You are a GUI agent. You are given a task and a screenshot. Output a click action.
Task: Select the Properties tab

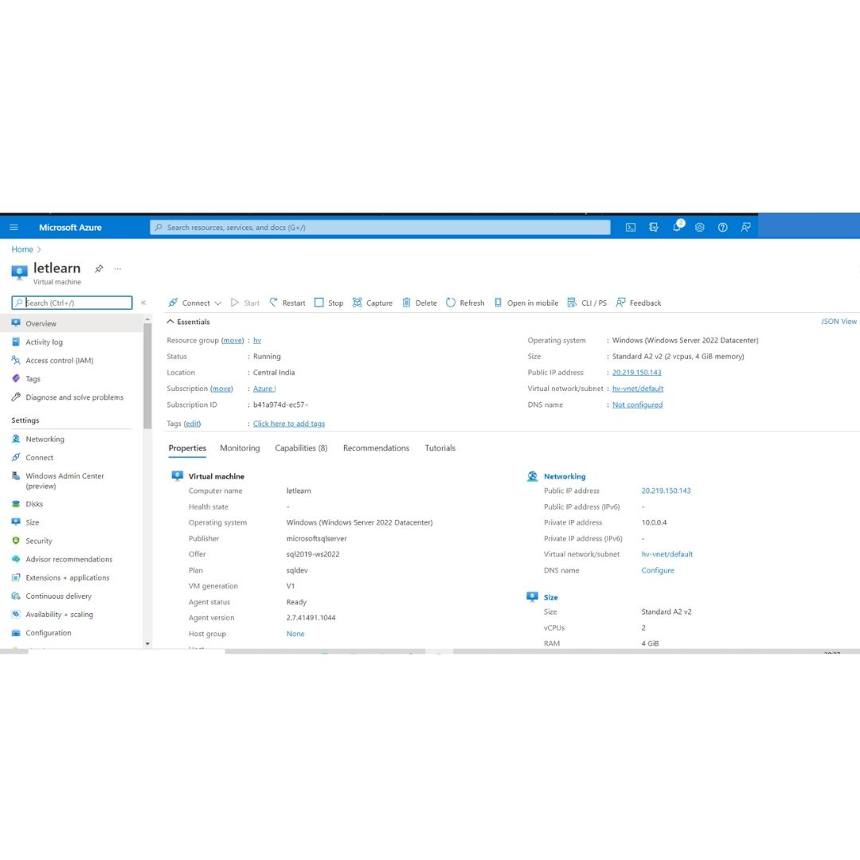coord(187,448)
